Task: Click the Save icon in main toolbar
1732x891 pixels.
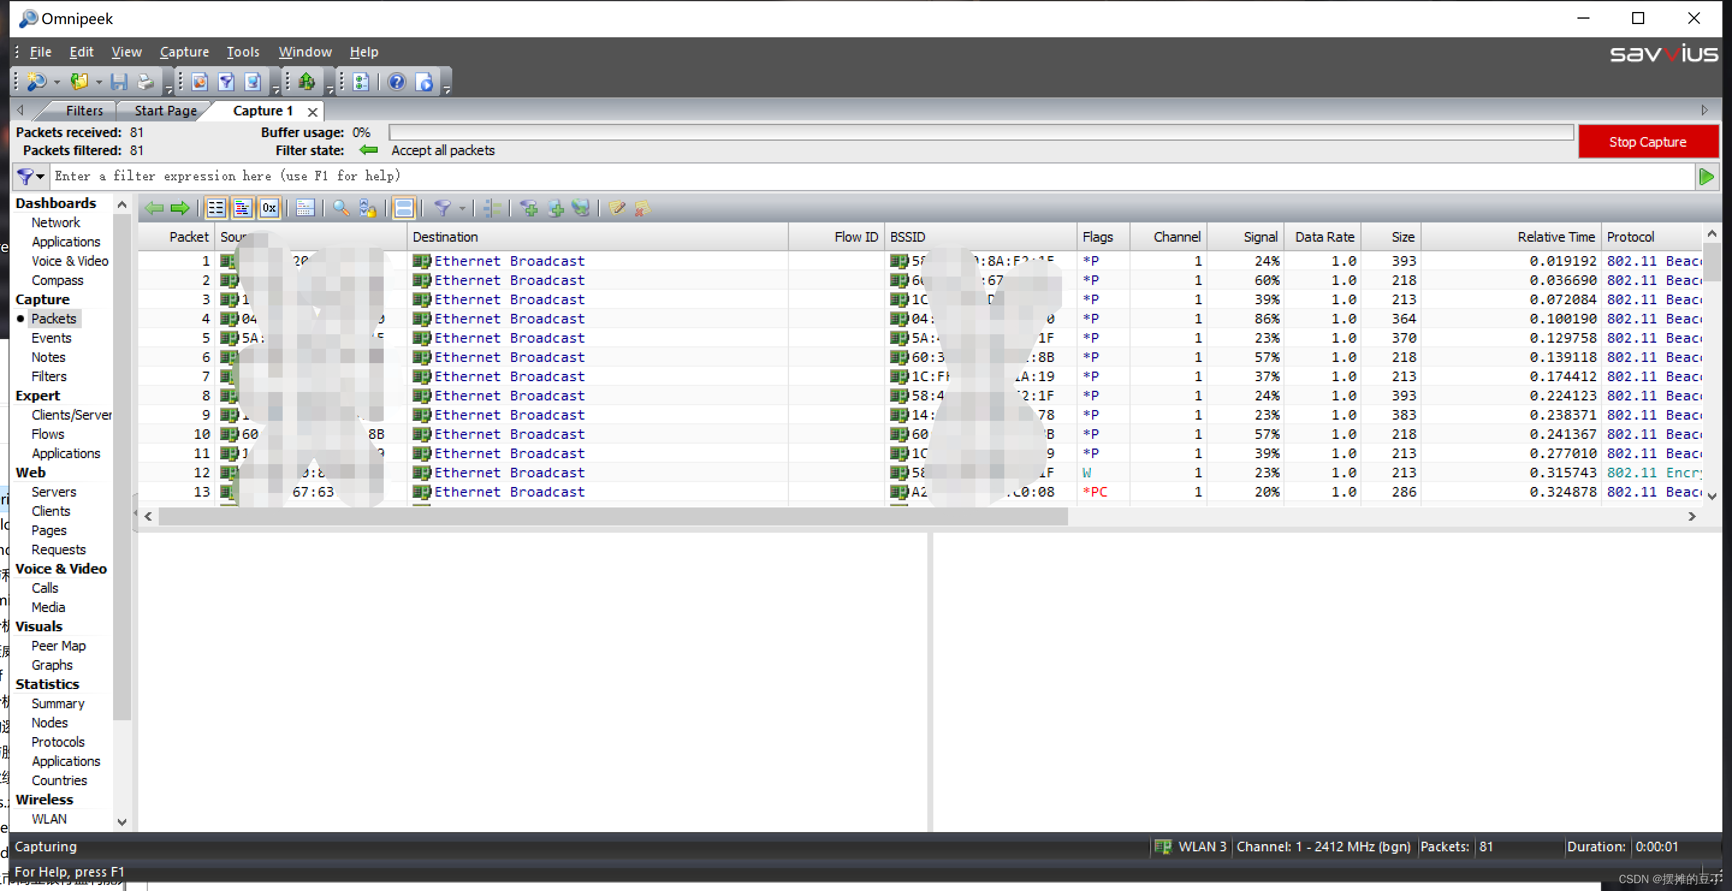Action: 119,82
